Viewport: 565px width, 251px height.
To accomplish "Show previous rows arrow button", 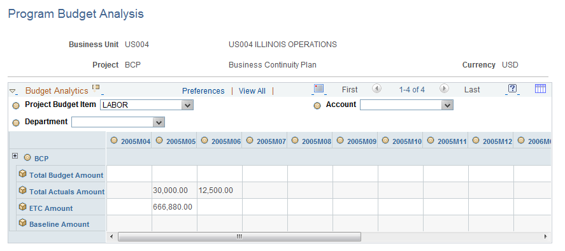I will [x=376, y=89].
